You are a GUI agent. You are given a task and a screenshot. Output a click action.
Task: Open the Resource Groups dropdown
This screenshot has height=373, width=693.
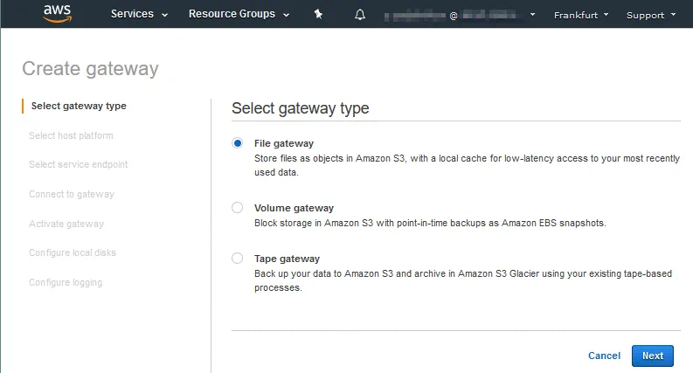point(239,14)
